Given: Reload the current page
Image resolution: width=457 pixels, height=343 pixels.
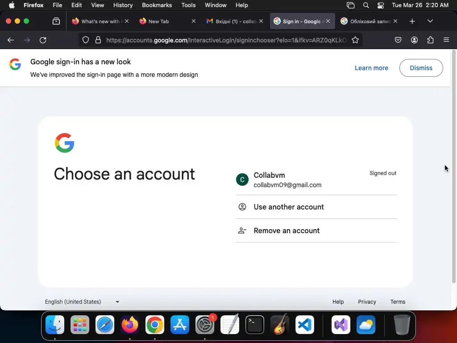Looking at the screenshot, I should click(43, 40).
